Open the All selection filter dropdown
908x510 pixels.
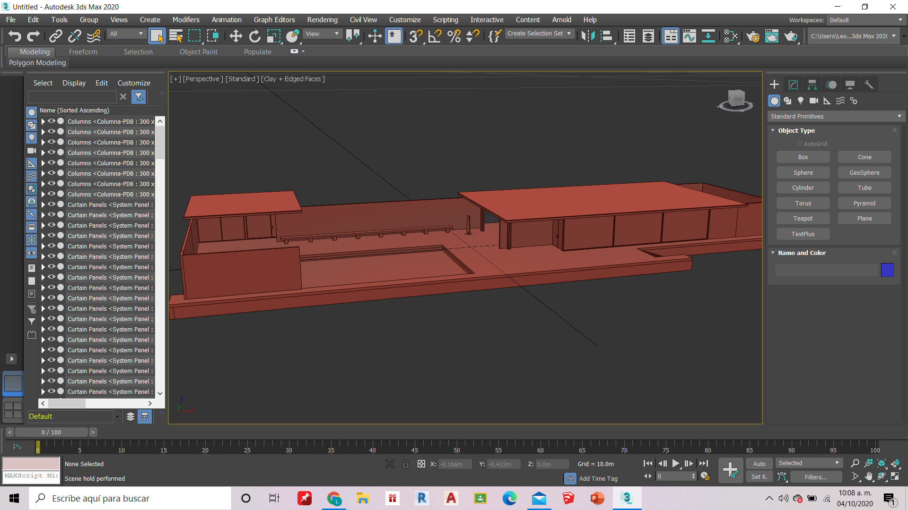click(x=126, y=34)
